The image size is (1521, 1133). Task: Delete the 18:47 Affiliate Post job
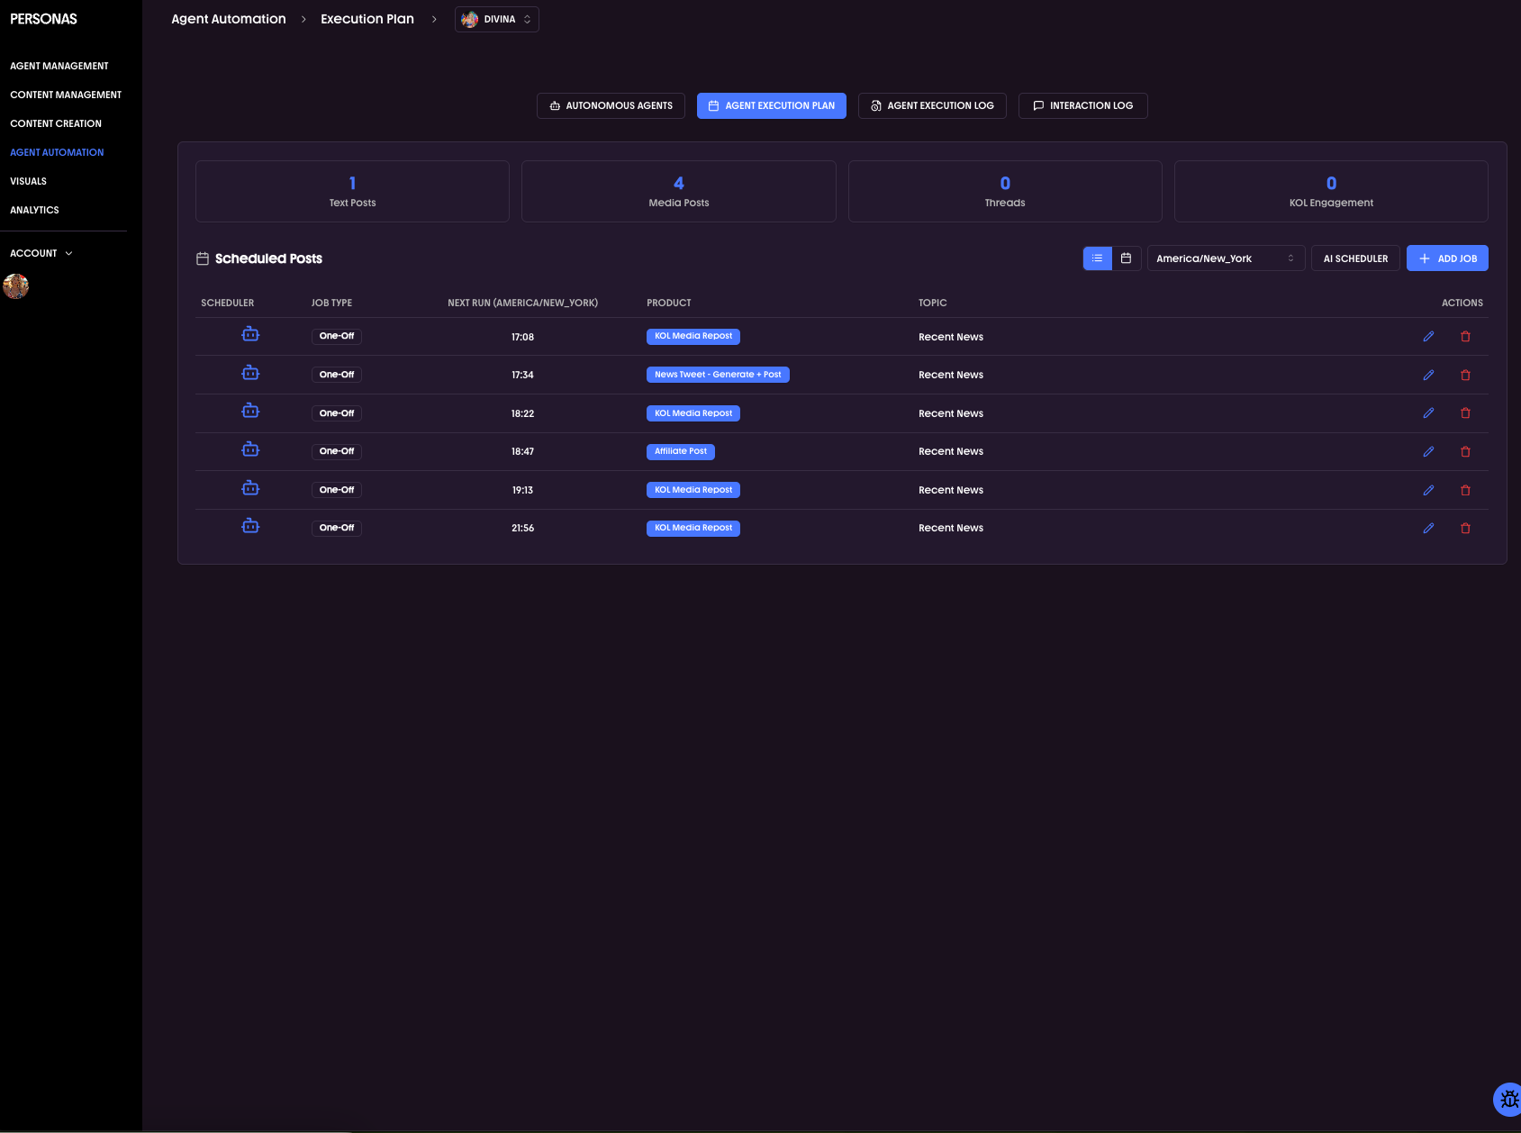point(1465,451)
